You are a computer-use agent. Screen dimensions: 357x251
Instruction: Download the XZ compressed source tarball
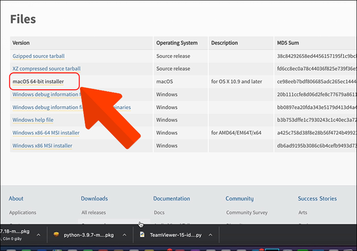tap(46, 69)
